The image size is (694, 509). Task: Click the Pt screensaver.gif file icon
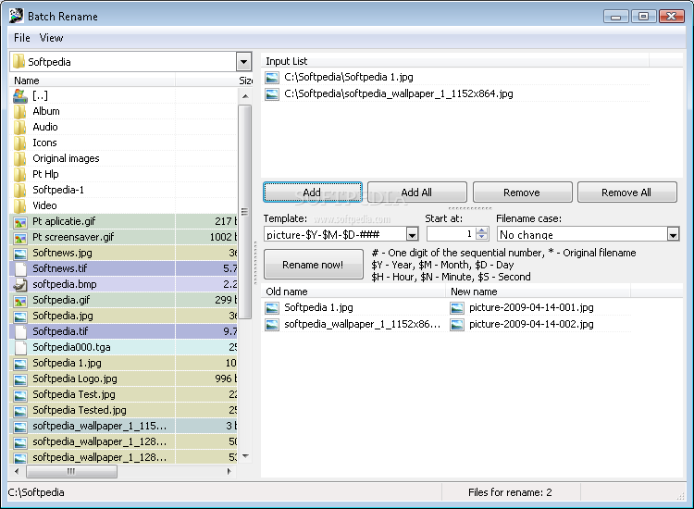[x=20, y=238]
